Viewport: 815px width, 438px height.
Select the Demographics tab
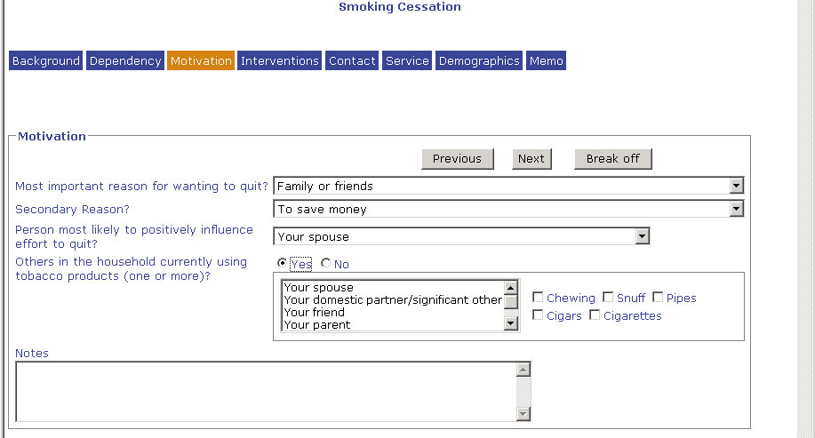tap(478, 61)
